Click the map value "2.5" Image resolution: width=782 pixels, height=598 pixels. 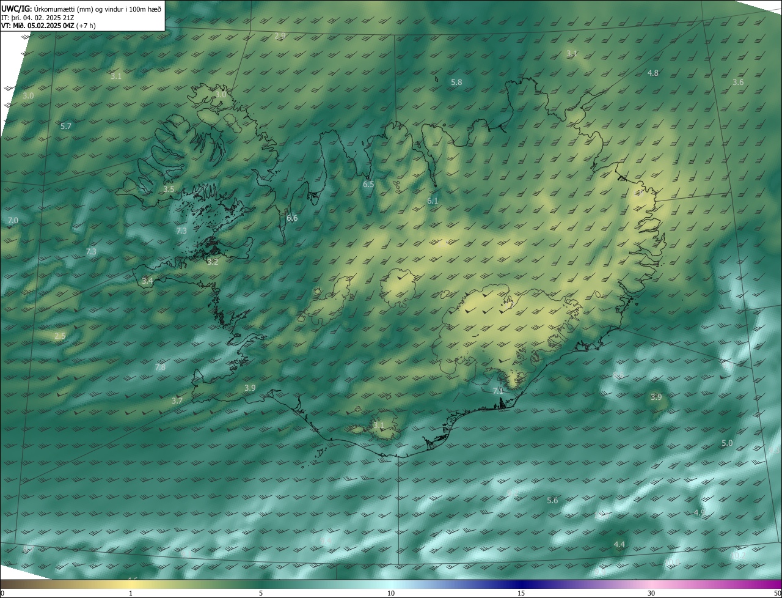click(x=60, y=336)
